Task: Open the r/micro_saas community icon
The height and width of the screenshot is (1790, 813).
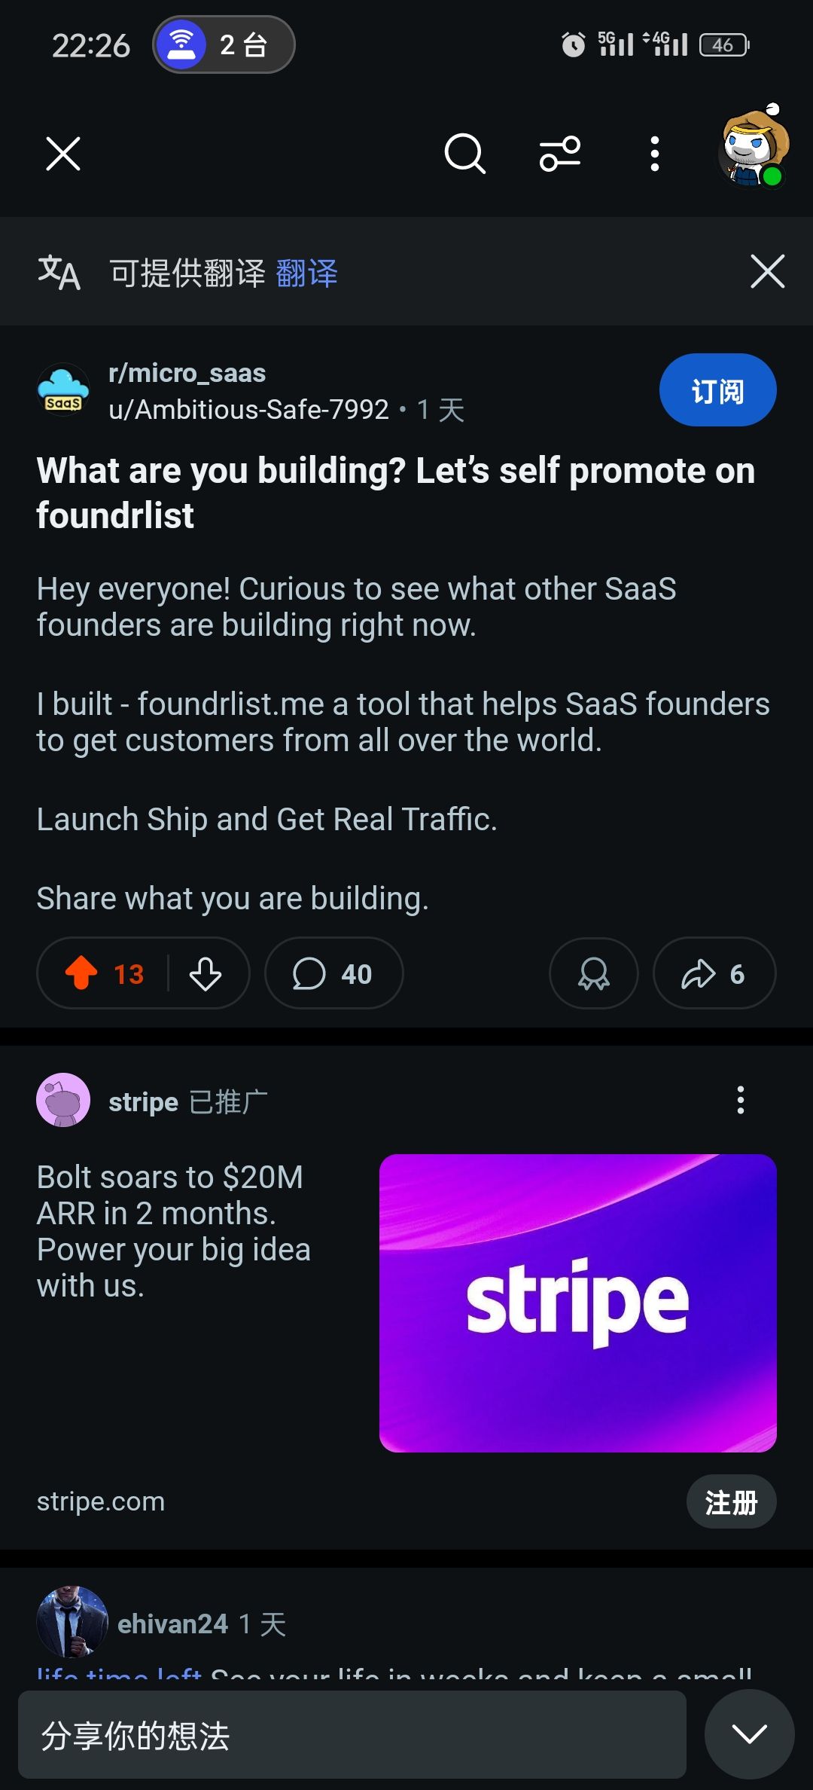Action: click(x=63, y=389)
